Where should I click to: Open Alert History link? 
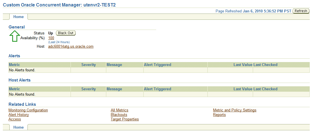pos(19,115)
